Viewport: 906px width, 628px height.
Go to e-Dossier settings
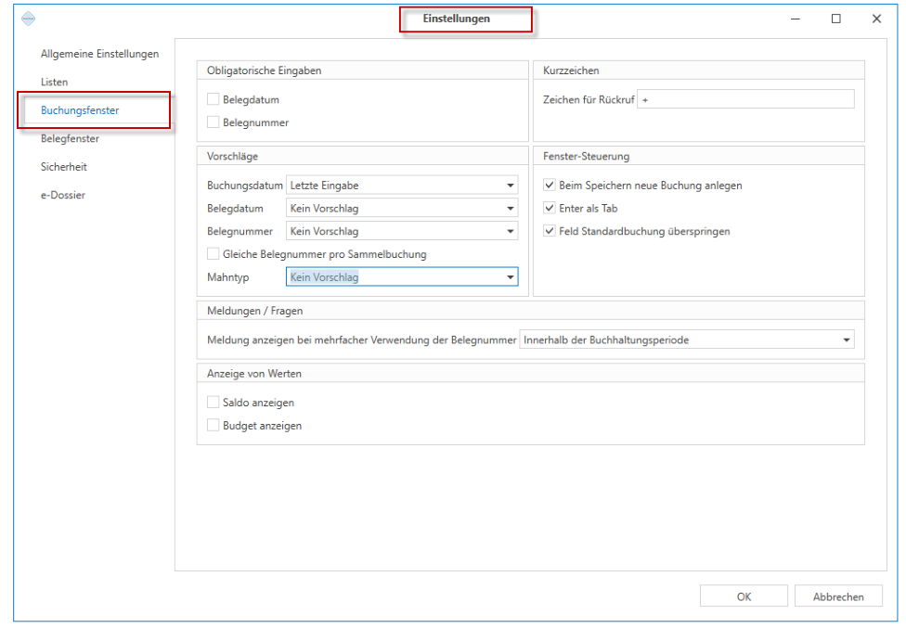(63, 195)
